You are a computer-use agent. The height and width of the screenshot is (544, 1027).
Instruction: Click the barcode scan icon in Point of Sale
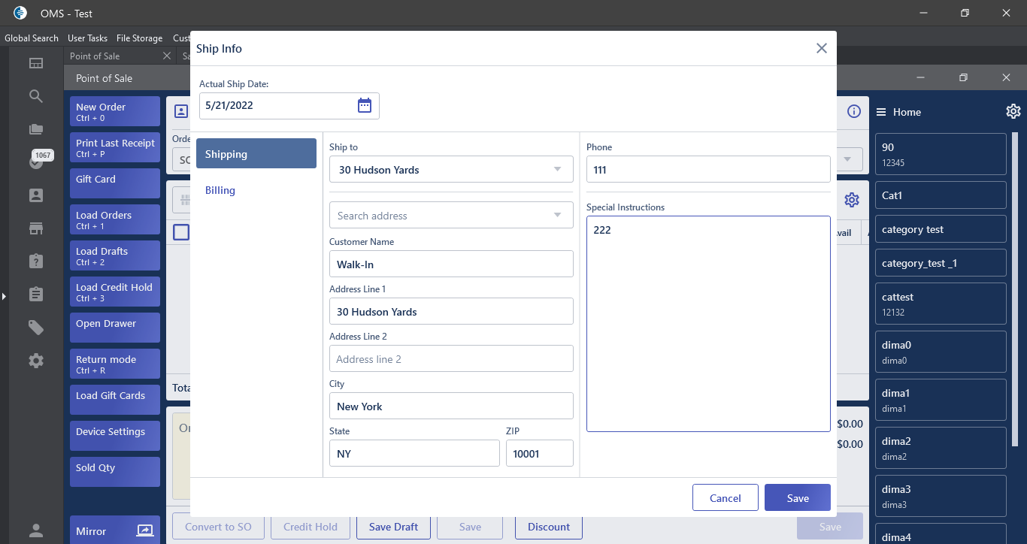click(183, 200)
